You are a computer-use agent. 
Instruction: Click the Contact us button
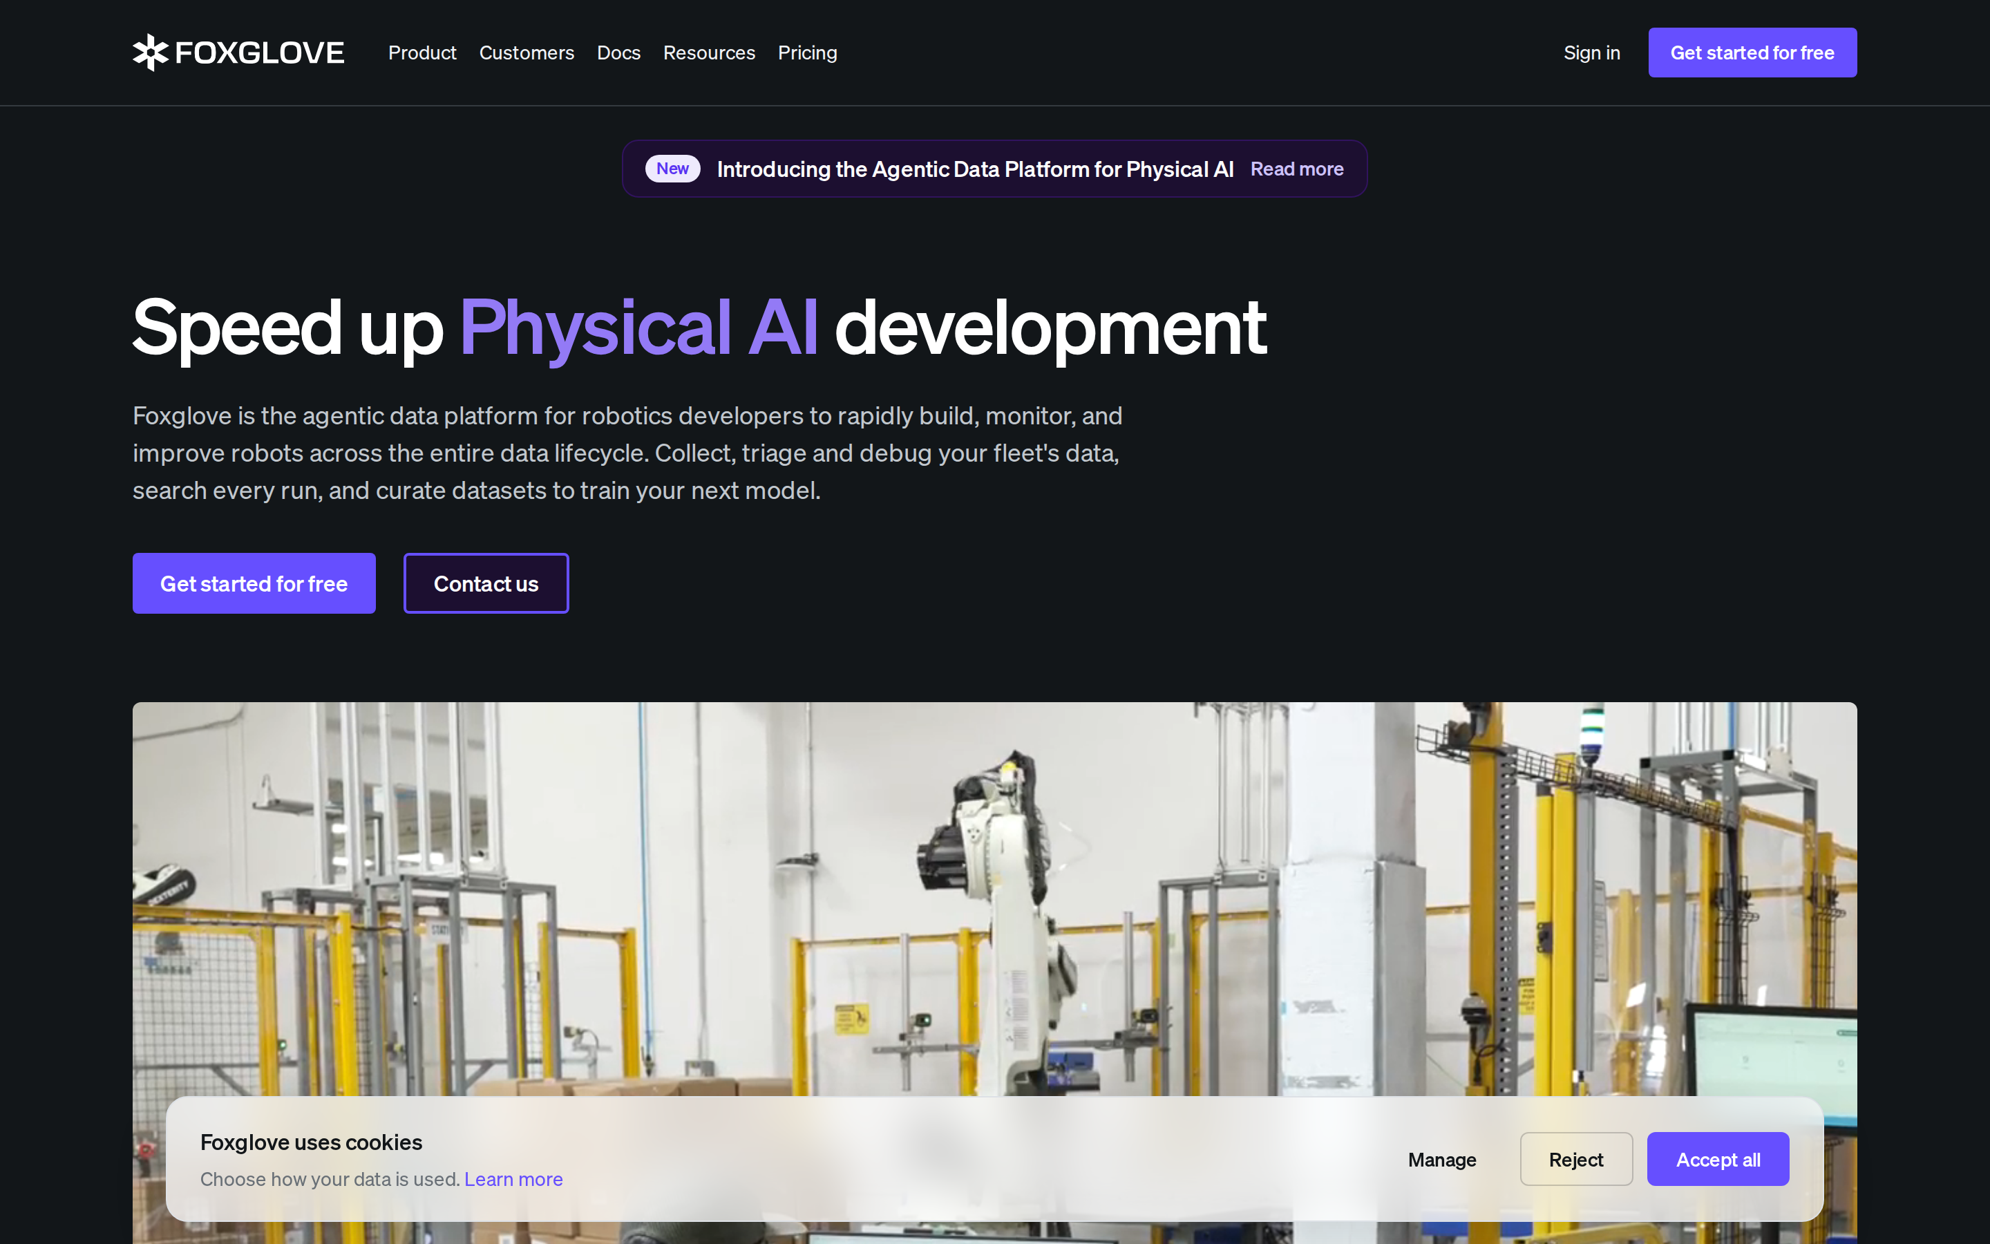[486, 583]
